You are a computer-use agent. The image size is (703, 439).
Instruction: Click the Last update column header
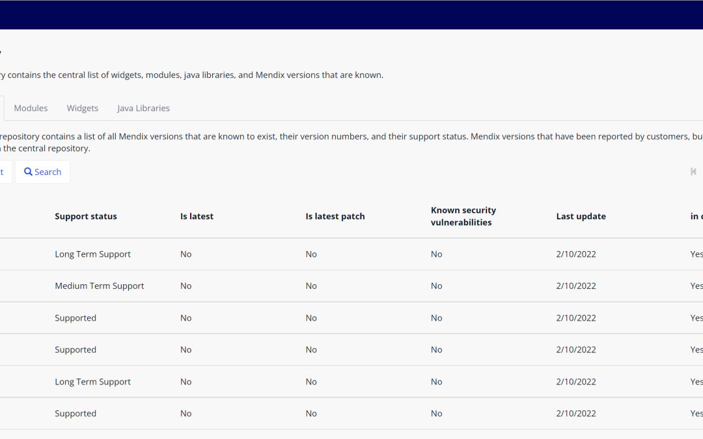point(581,217)
